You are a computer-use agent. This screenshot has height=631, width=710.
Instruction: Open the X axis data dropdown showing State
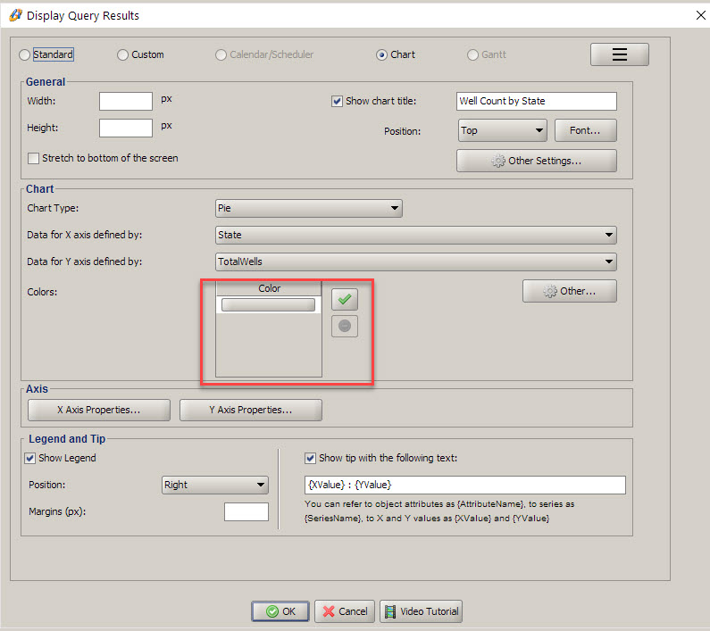415,235
